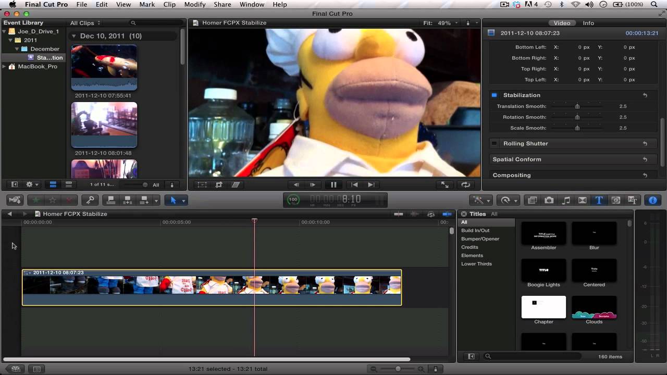Pause playback in the viewer
The height and width of the screenshot is (375, 667).
(x=333, y=184)
